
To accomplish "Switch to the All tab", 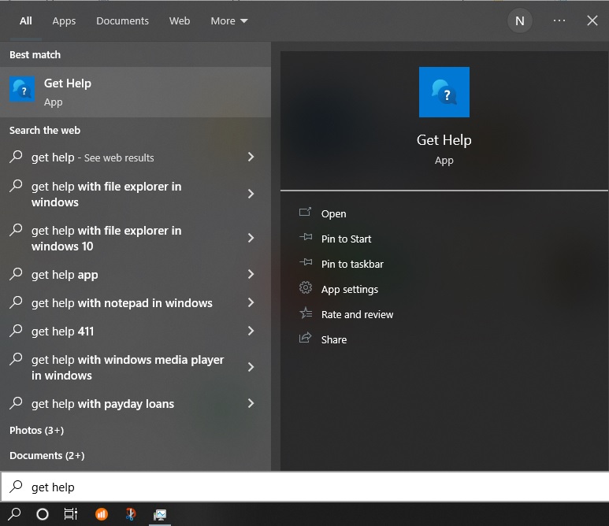I will [x=26, y=21].
